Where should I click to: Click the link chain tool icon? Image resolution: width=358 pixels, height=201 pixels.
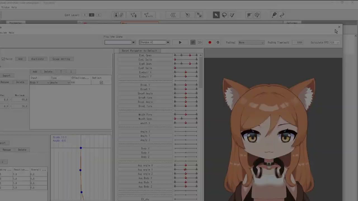tap(282, 15)
